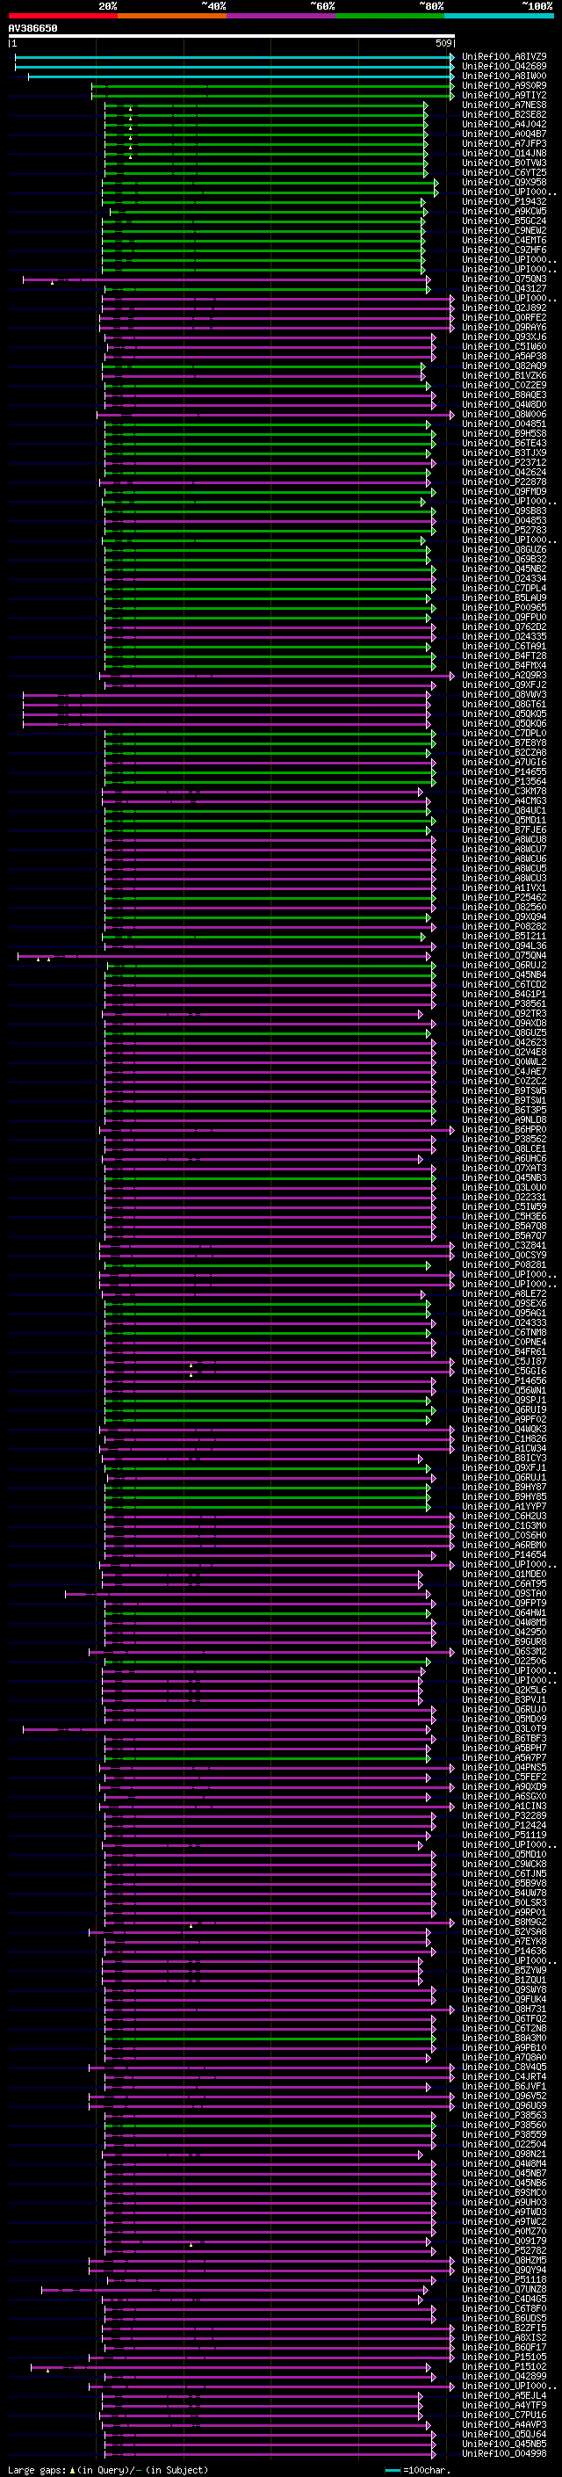Click UniRef100_B9H5S8 subject name
The height and width of the screenshot is (2477, 562).
(x=504, y=434)
